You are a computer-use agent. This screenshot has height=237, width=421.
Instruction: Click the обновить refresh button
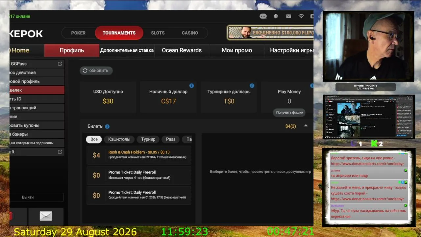pos(96,70)
